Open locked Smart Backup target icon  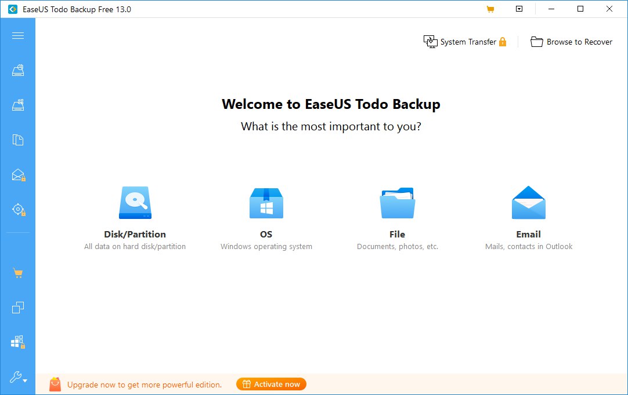tap(19, 210)
